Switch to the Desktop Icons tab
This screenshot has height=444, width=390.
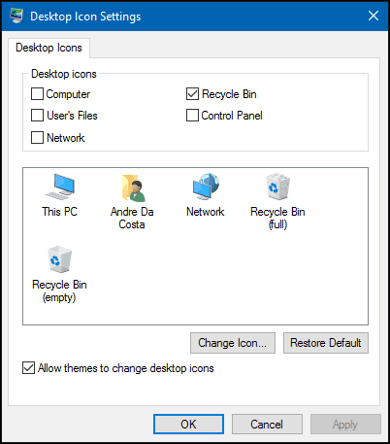click(49, 48)
